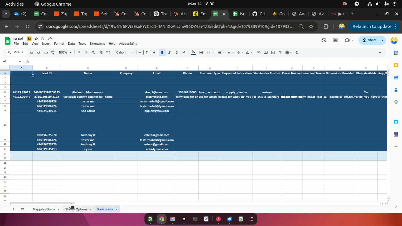Screen dimensions: 402x226
Task: Click the font size input field
Action: [x=147, y=52]
